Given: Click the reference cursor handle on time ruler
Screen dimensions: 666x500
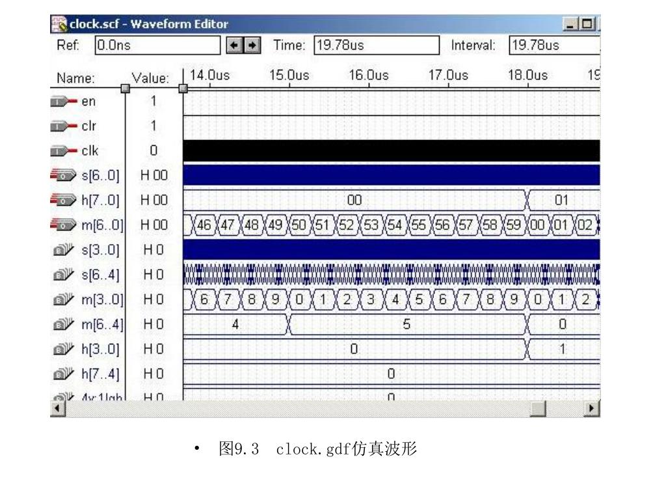Looking at the screenshot, I should 183,89.
